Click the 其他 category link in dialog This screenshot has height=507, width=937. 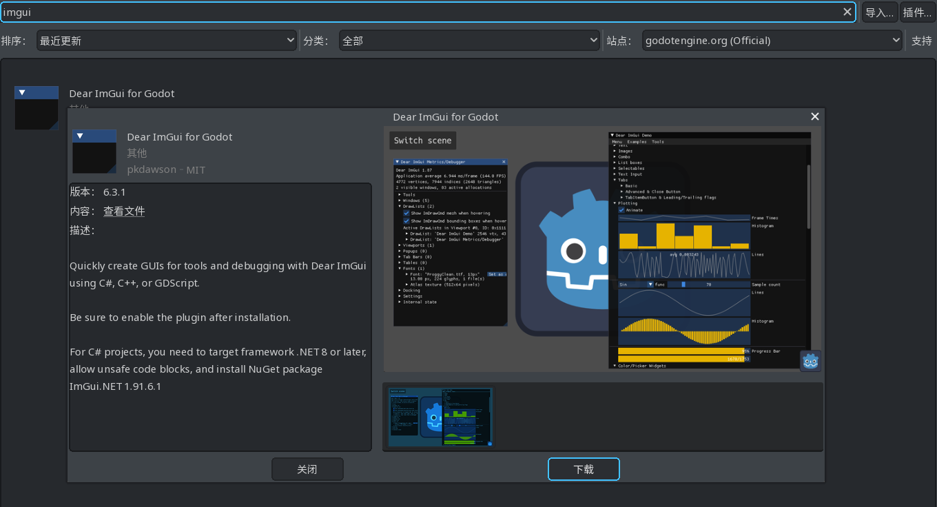tap(137, 153)
